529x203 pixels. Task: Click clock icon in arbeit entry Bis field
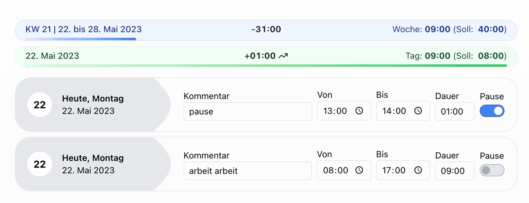click(418, 170)
